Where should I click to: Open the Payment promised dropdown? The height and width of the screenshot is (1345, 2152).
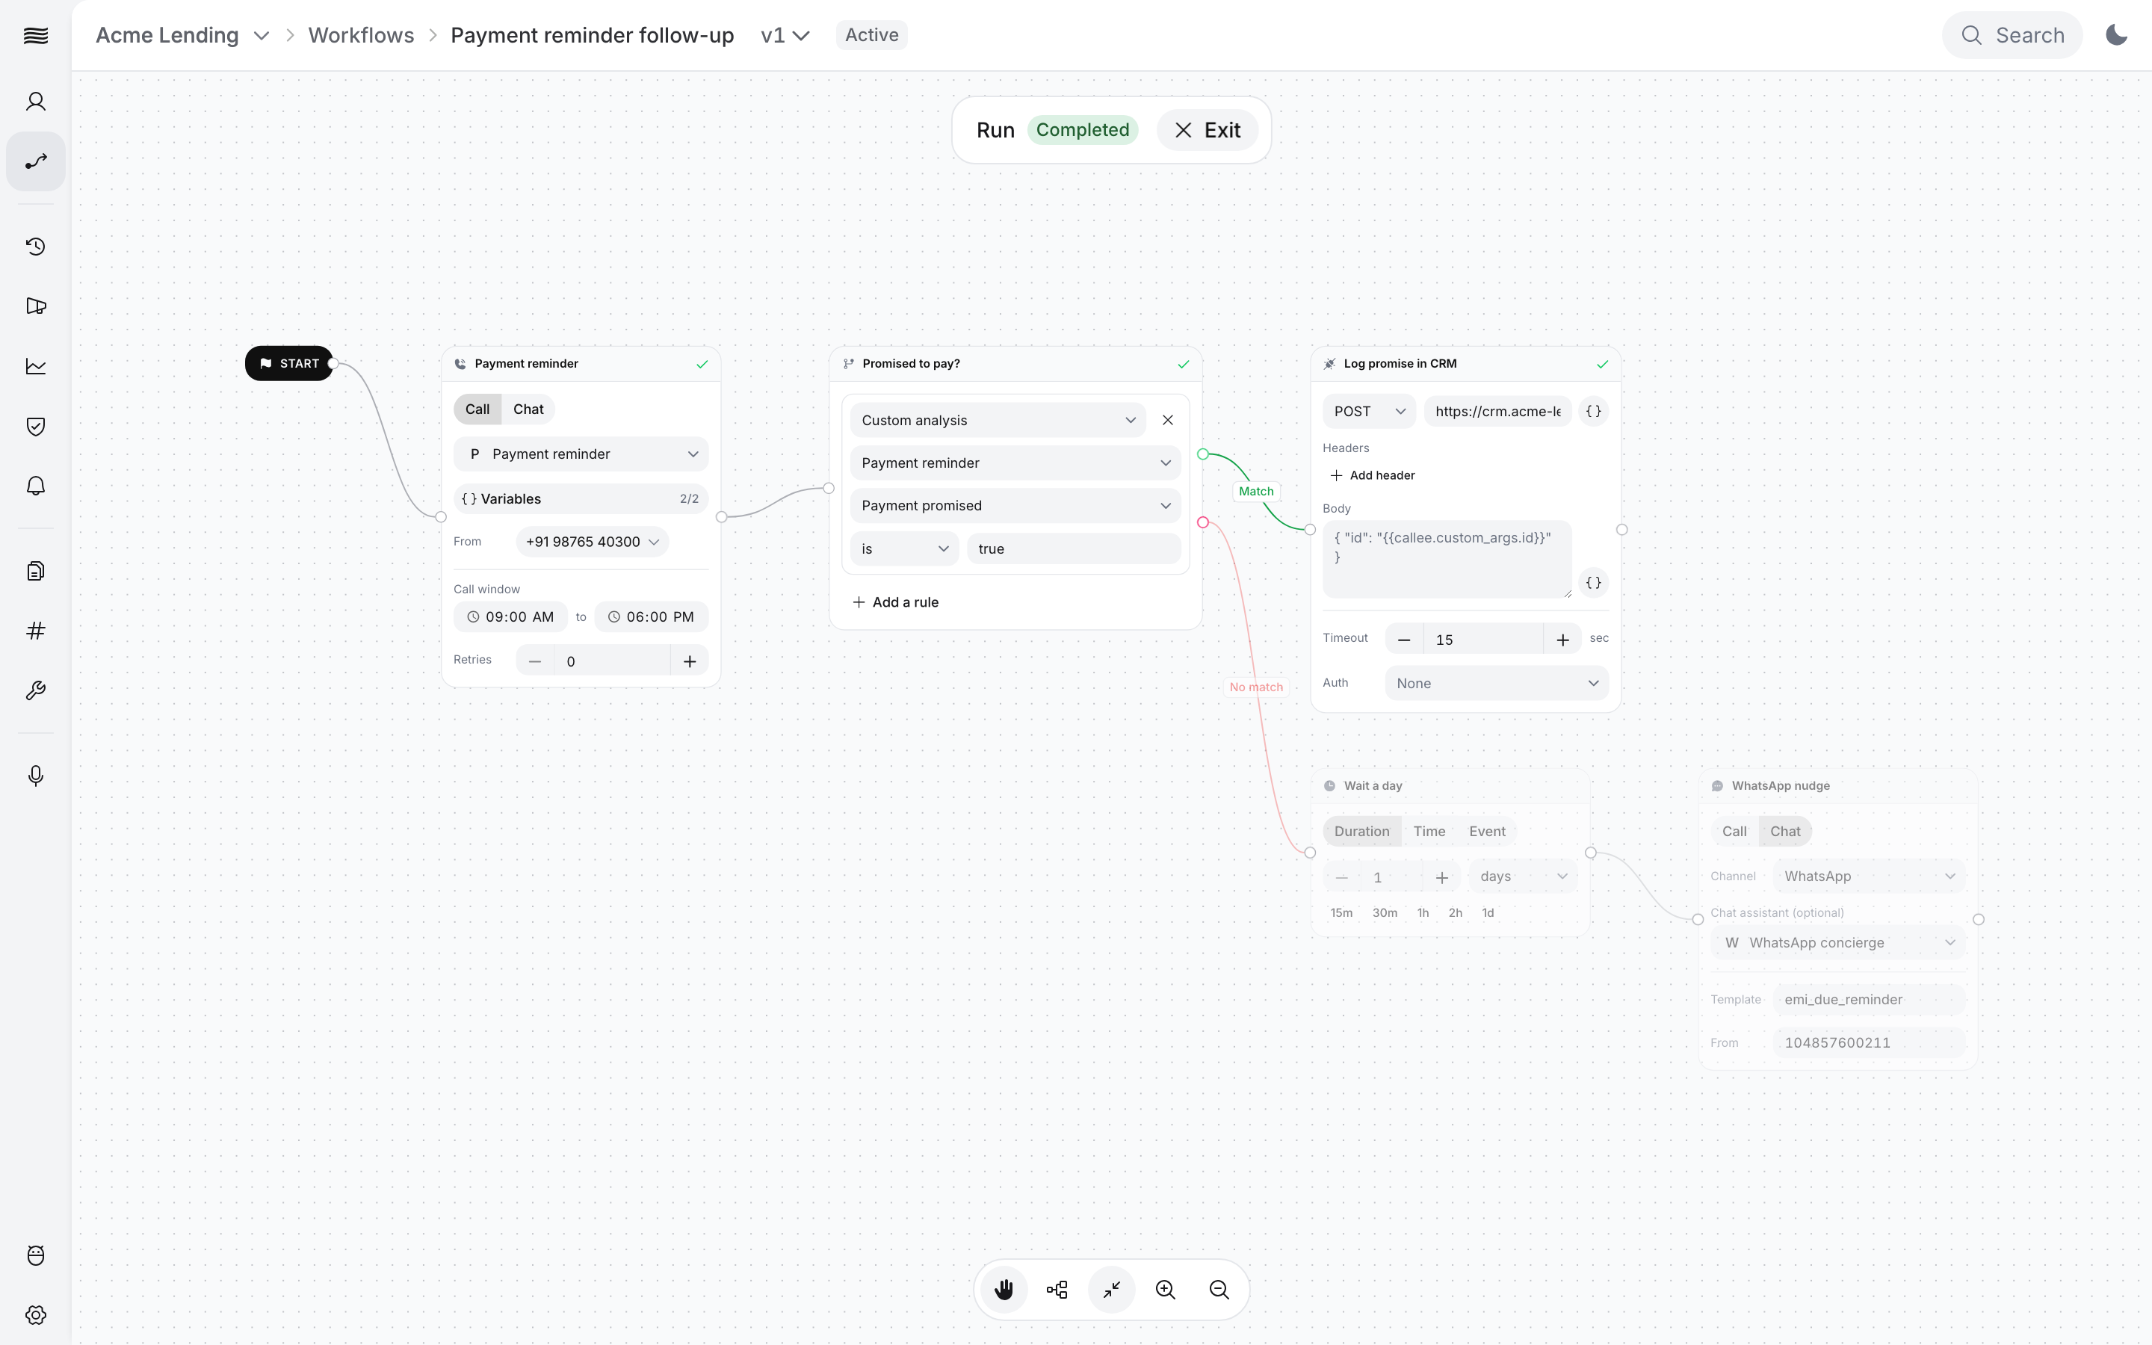tap(1015, 505)
